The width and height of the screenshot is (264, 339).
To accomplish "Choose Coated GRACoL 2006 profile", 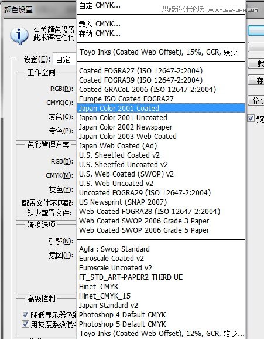I will point(161,90).
